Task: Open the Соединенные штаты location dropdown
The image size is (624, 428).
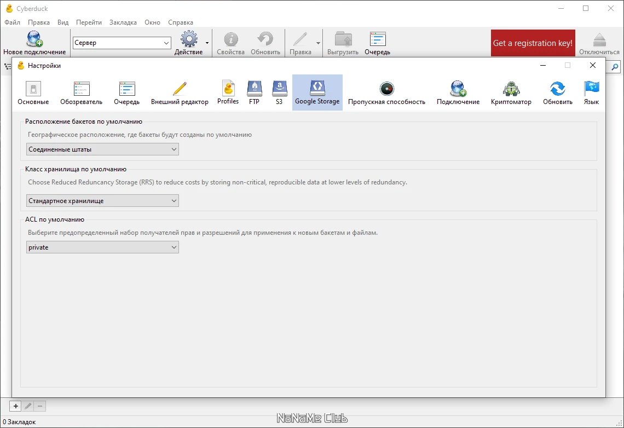Action: (103, 149)
